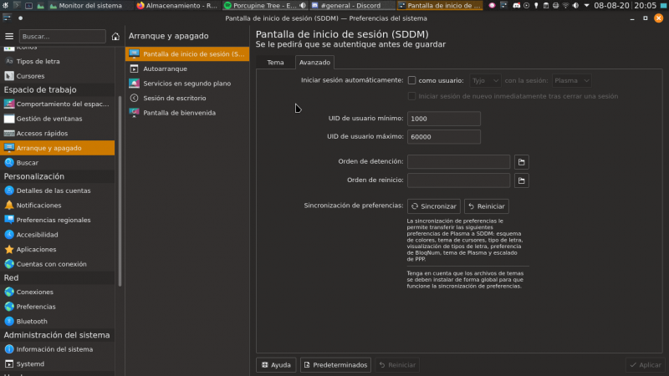Open Accesos rápidos settings
Viewport: 669px width, 376px height.
57,134
